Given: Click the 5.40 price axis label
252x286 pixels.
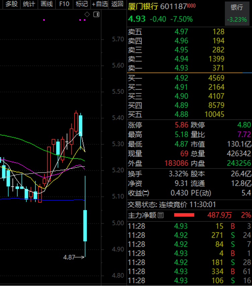Looking at the screenshot, I should click(x=118, y=118).
